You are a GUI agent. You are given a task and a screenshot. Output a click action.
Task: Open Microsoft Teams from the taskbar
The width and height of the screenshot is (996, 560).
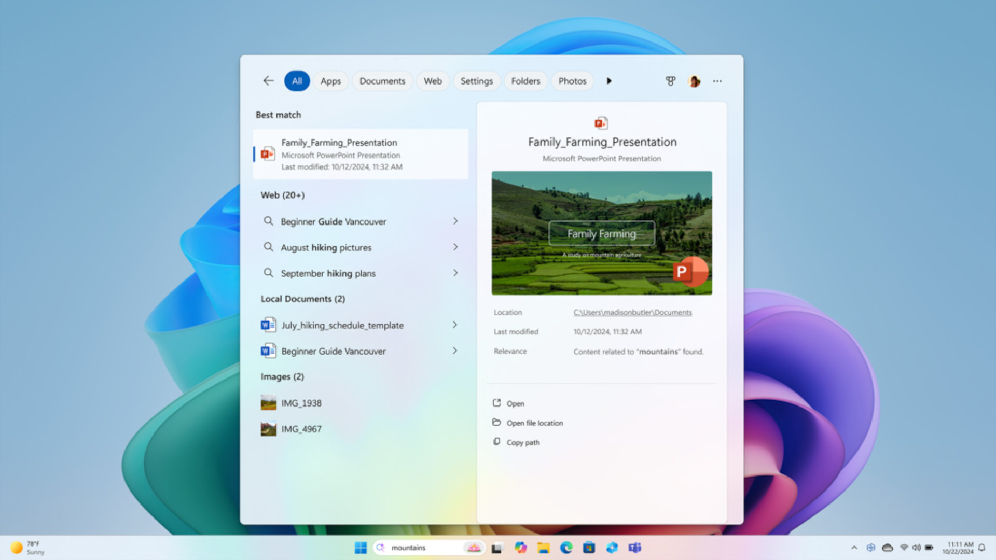point(634,548)
